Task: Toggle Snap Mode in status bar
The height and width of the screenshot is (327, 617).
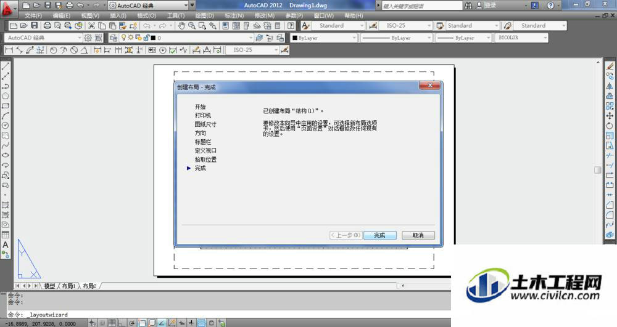Action: (x=102, y=323)
